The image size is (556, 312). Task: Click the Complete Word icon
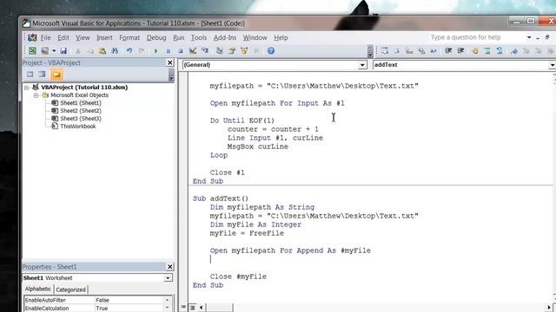pos(434,51)
